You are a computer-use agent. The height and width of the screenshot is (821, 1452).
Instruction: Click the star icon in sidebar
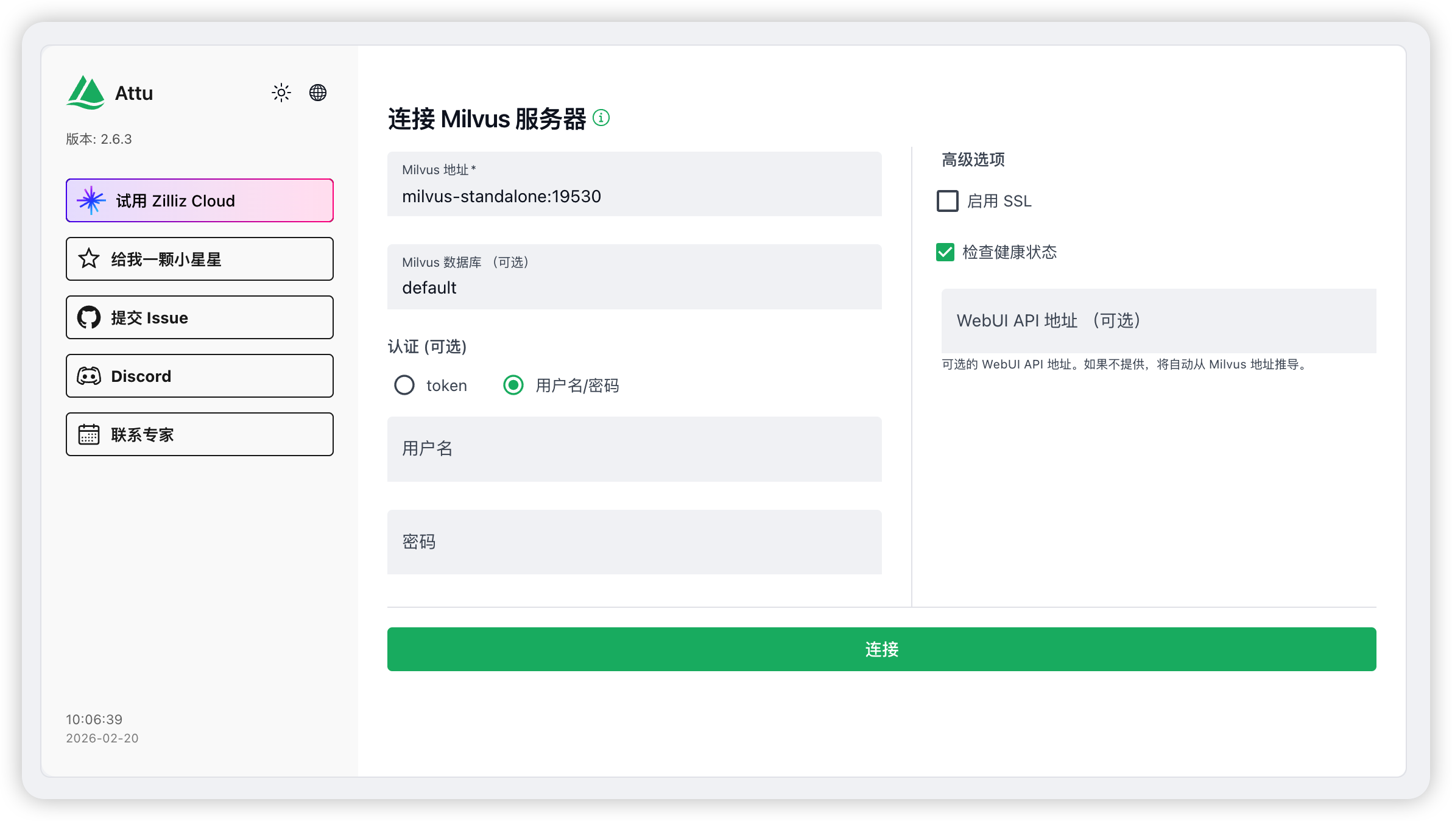pyautogui.click(x=89, y=259)
